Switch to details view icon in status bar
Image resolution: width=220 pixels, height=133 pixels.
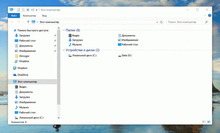204,122
